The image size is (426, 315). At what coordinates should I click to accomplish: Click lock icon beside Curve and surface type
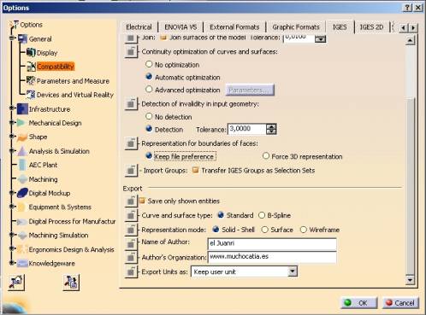(131, 215)
